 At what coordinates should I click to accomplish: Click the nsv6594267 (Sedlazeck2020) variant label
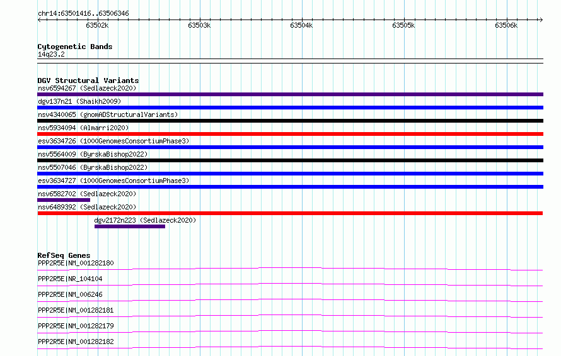point(87,88)
